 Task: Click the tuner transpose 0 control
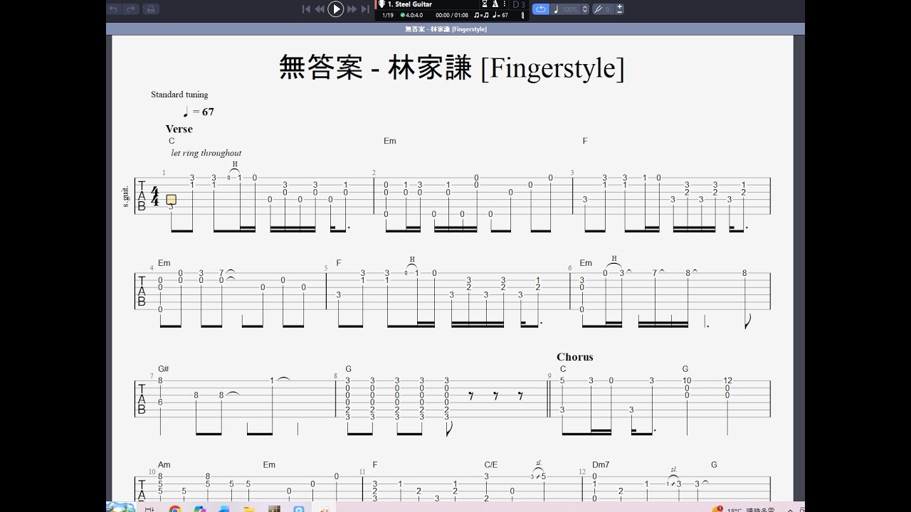click(x=604, y=9)
